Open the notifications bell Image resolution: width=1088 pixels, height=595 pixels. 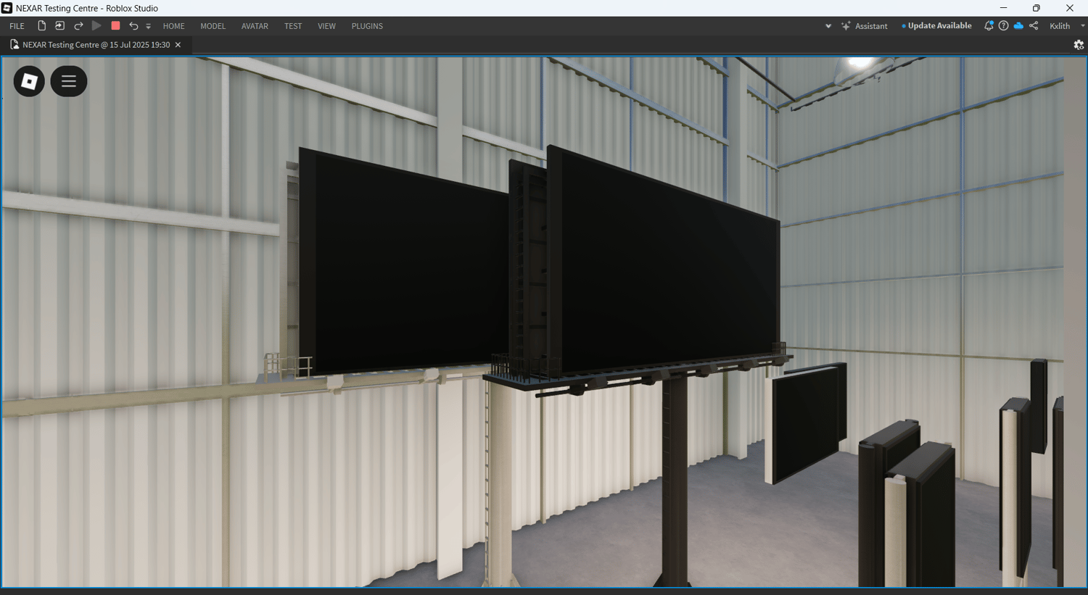pyautogui.click(x=988, y=26)
